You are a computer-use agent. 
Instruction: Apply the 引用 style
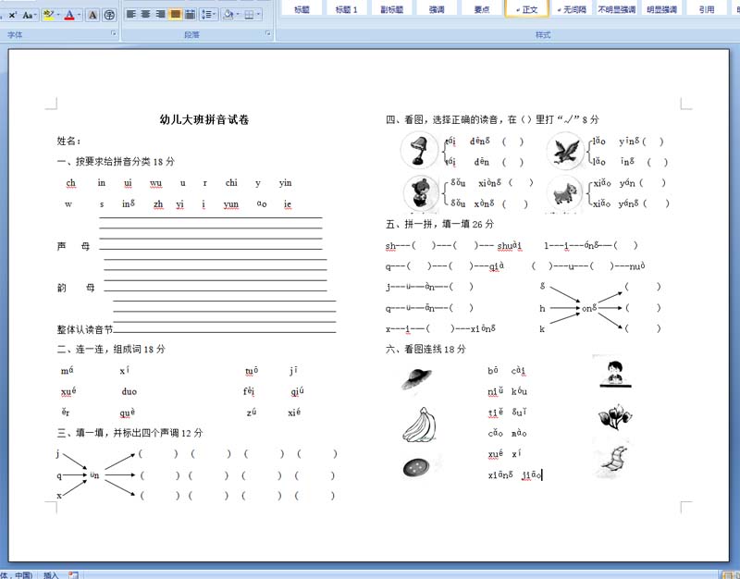707,8
